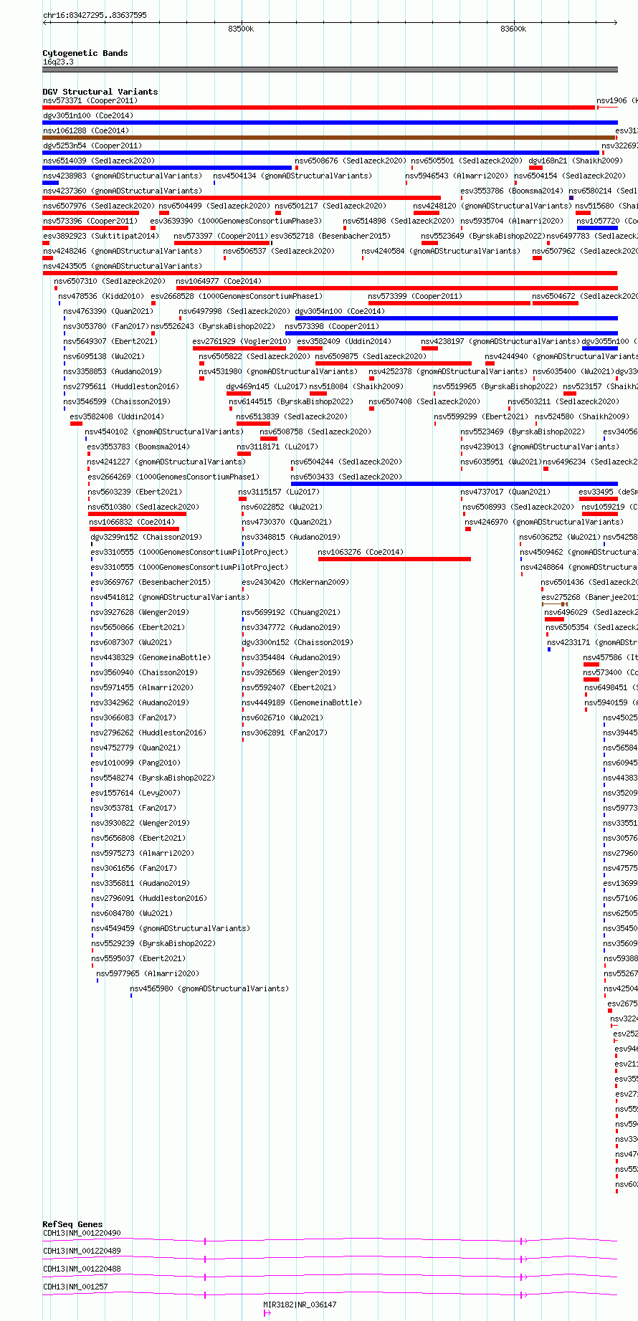Image resolution: width=638 pixels, height=1321 pixels.
Task: Click nsv4243505 (gnomADStructuralVariants)
Action: coord(123,266)
